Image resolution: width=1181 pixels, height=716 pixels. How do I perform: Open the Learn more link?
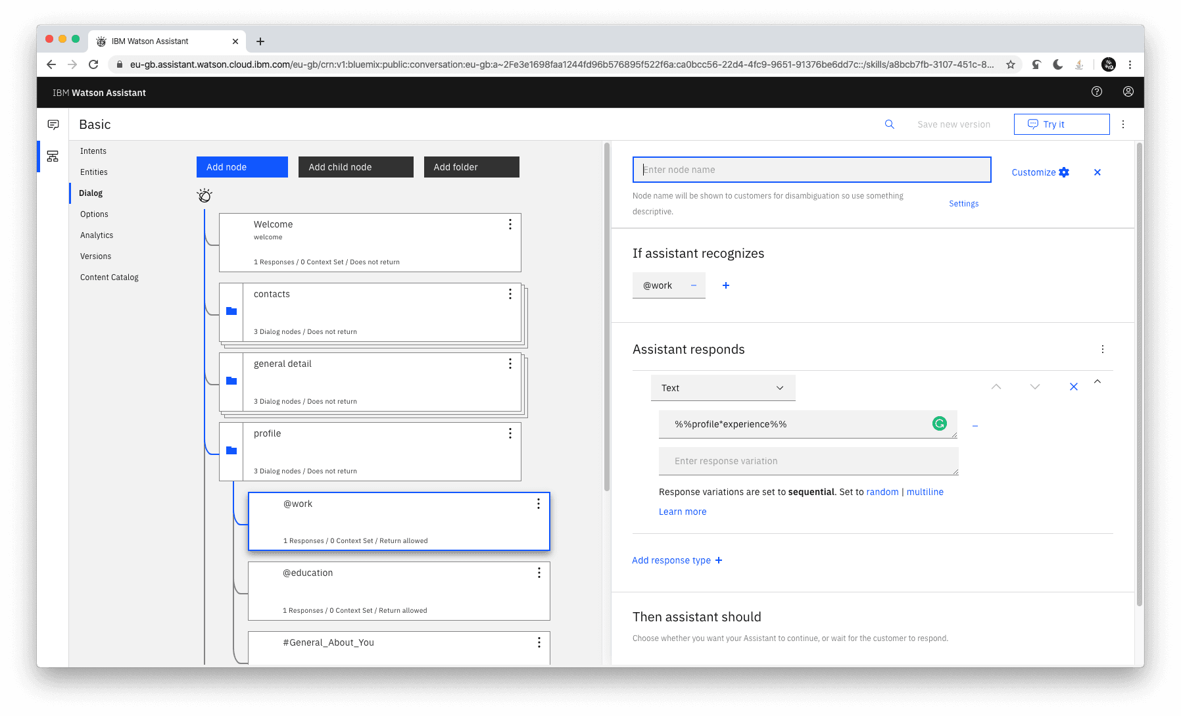pos(683,512)
